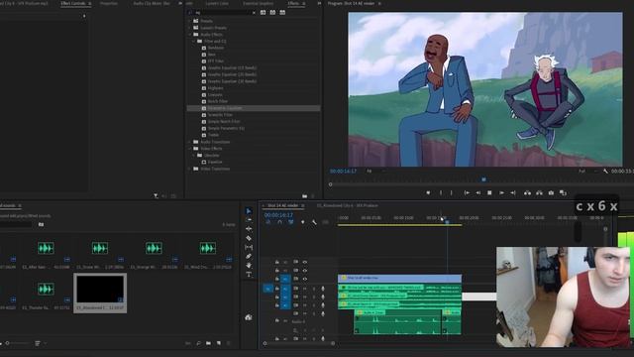Viewport: 634px width, 357px height.
Task: Select Notch Filter effect
Action: tap(218, 101)
